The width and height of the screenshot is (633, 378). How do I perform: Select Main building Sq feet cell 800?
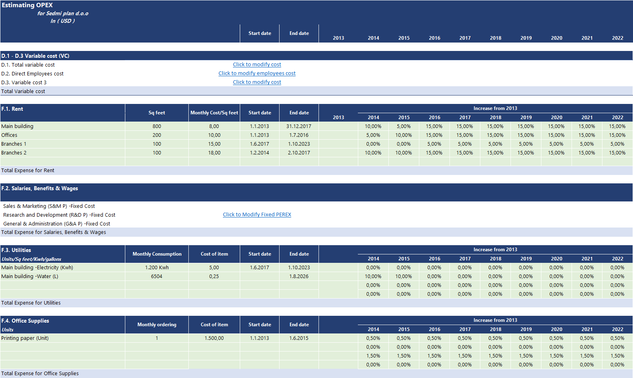157,126
